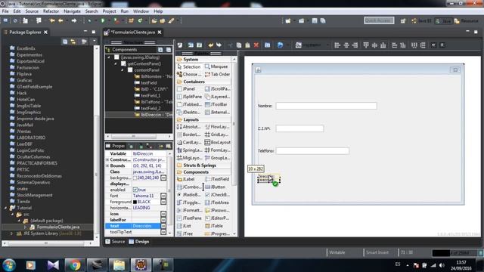Screen dimensions: 484x272
Task: Open the foreground property ellipsis button
Action: click(163, 202)
